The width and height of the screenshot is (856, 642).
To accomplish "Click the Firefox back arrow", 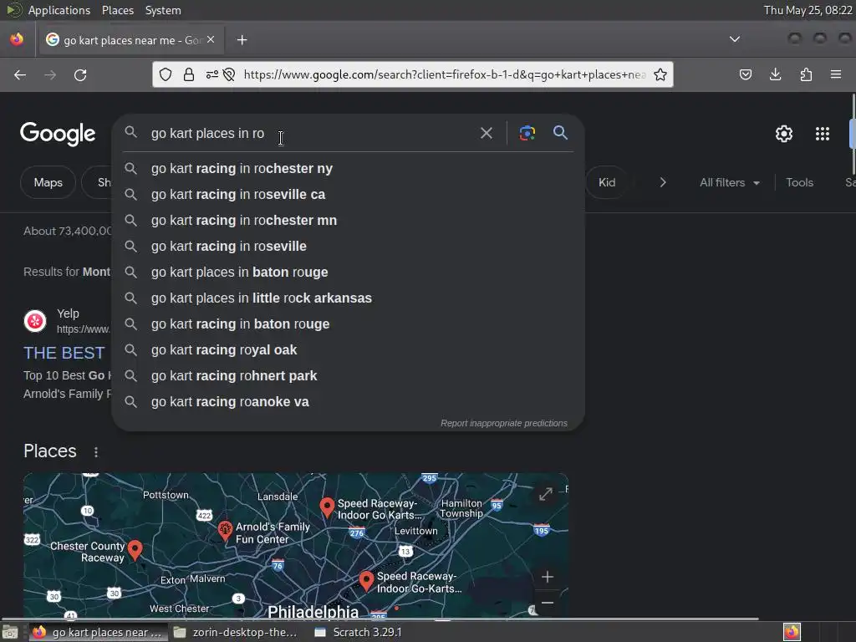I will click(x=20, y=74).
